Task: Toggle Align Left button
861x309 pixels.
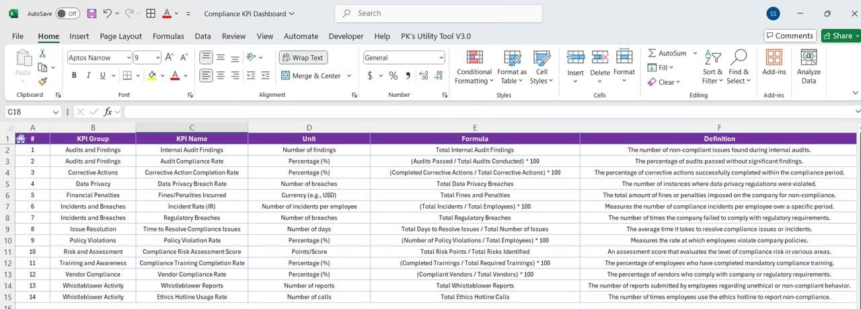Action: click(x=206, y=75)
